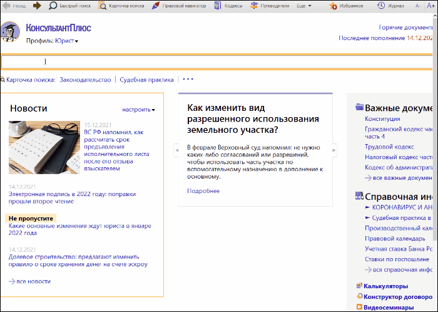The width and height of the screenshot is (438, 312).
Task: Click the КонсультантПлюс professor logo
Action: pos(10,31)
